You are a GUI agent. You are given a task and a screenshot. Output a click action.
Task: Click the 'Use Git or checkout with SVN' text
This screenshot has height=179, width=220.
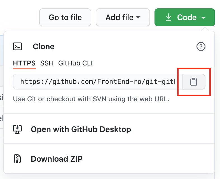point(91,99)
